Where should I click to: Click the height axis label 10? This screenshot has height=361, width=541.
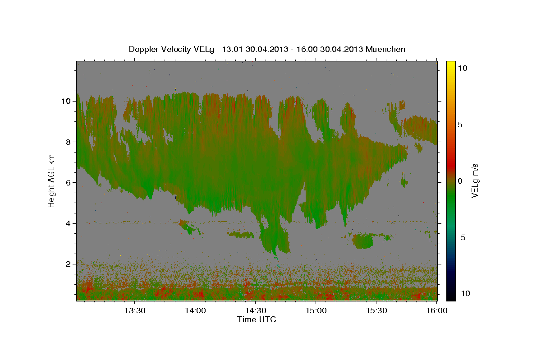tap(67, 101)
